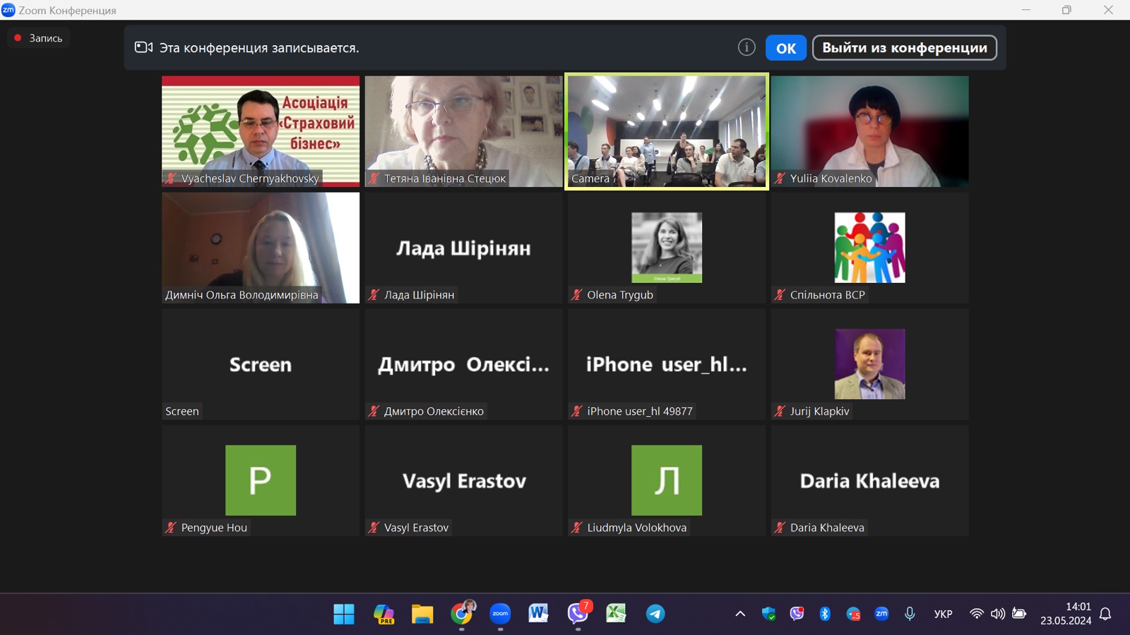Switch the УКР keyboard language indicator
The width and height of the screenshot is (1130, 635).
click(943, 614)
